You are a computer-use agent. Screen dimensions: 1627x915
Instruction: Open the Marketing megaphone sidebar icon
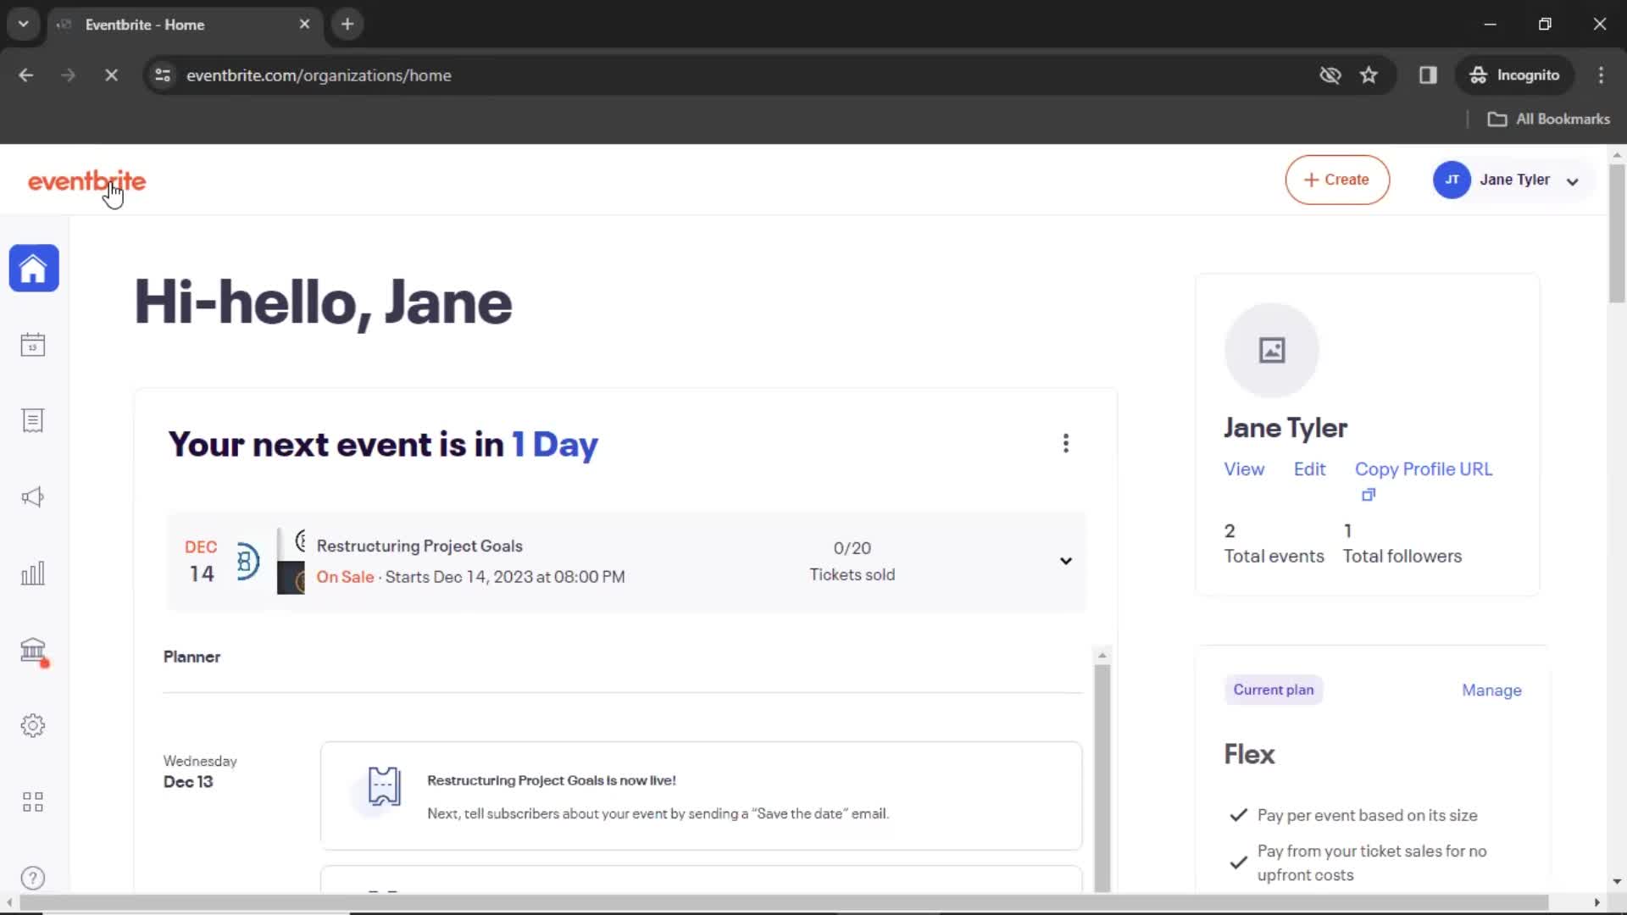33,496
